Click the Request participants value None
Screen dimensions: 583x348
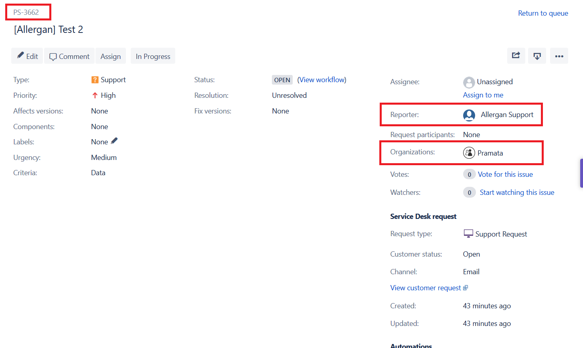tap(472, 135)
